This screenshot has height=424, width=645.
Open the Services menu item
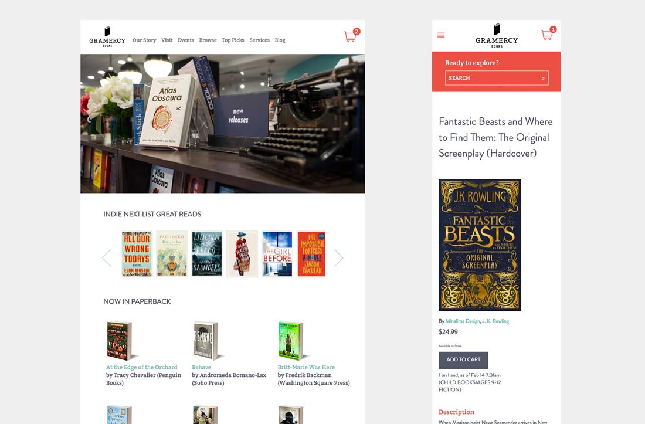coord(260,40)
